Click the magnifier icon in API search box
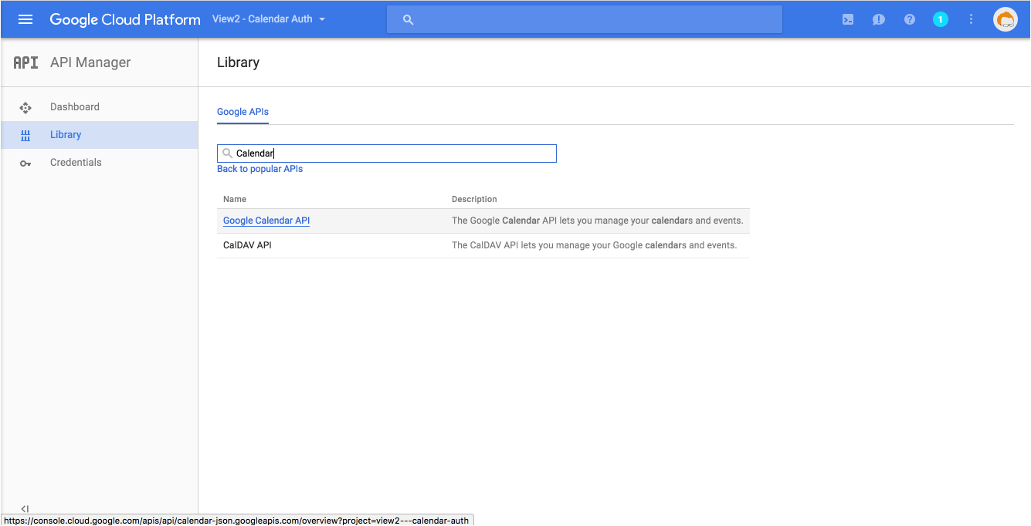Image resolution: width=1031 pixels, height=526 pixels. [x=227, y=153]
